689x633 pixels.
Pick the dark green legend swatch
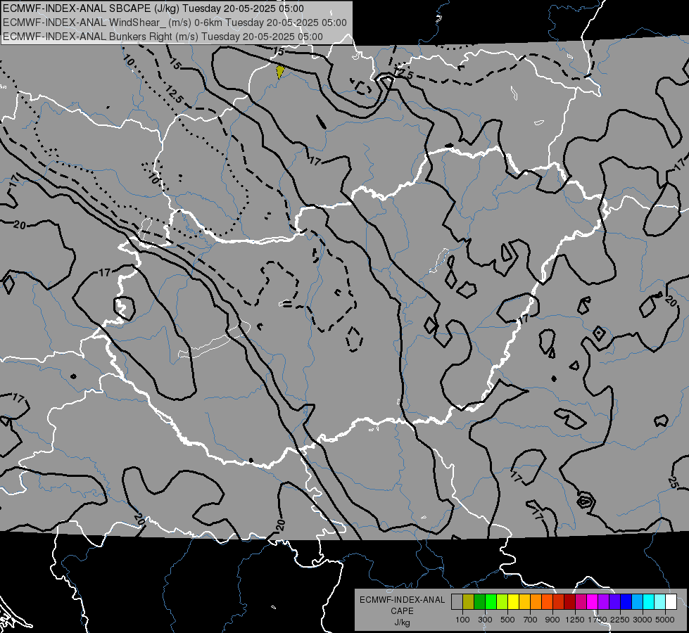coord(479,602)
